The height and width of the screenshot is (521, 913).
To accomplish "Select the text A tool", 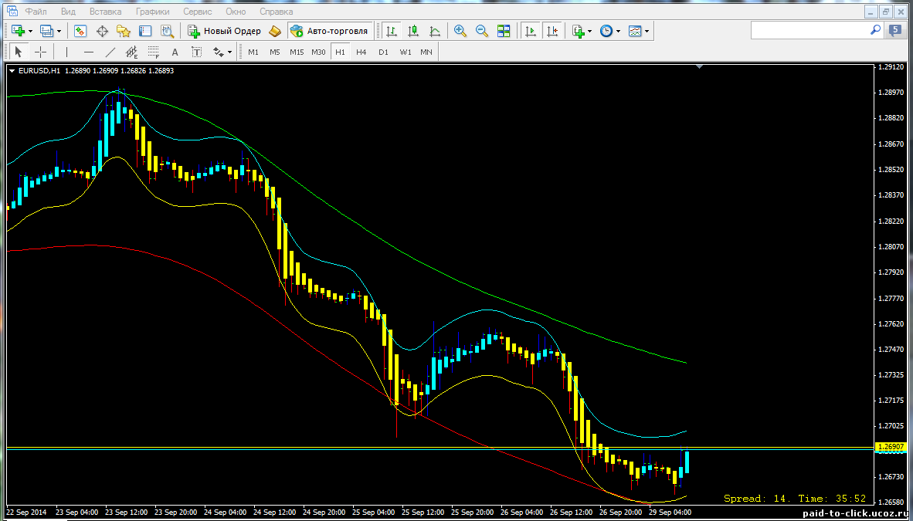I will pyautogui.click(x=175, y=52).
